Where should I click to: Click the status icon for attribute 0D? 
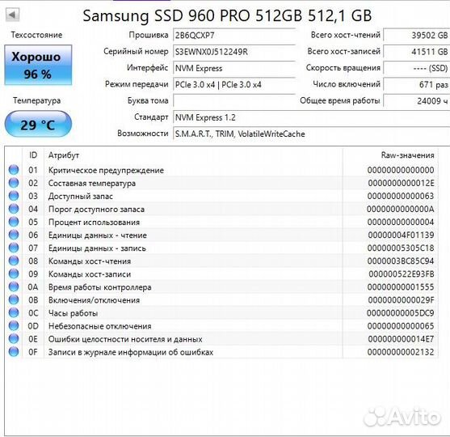(14, 326)
